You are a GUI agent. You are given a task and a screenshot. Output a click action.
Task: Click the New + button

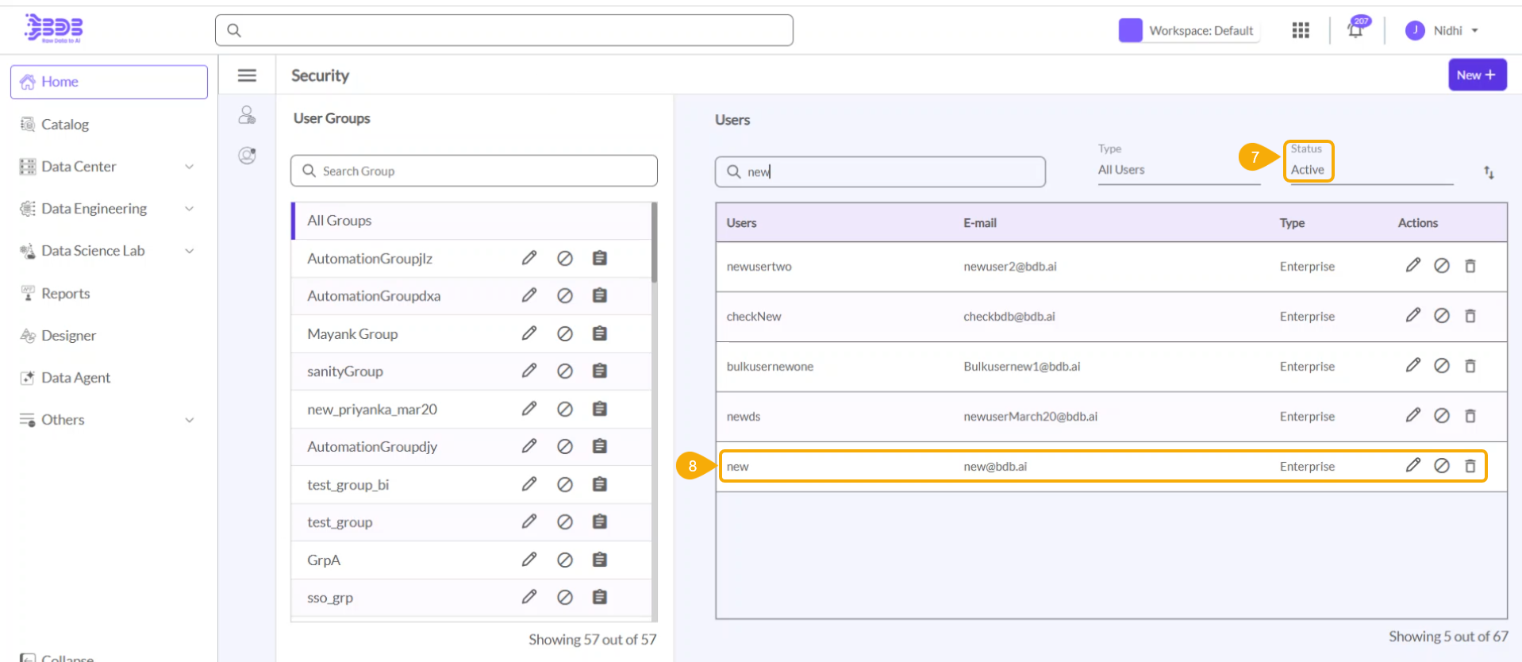(1476, 75)
